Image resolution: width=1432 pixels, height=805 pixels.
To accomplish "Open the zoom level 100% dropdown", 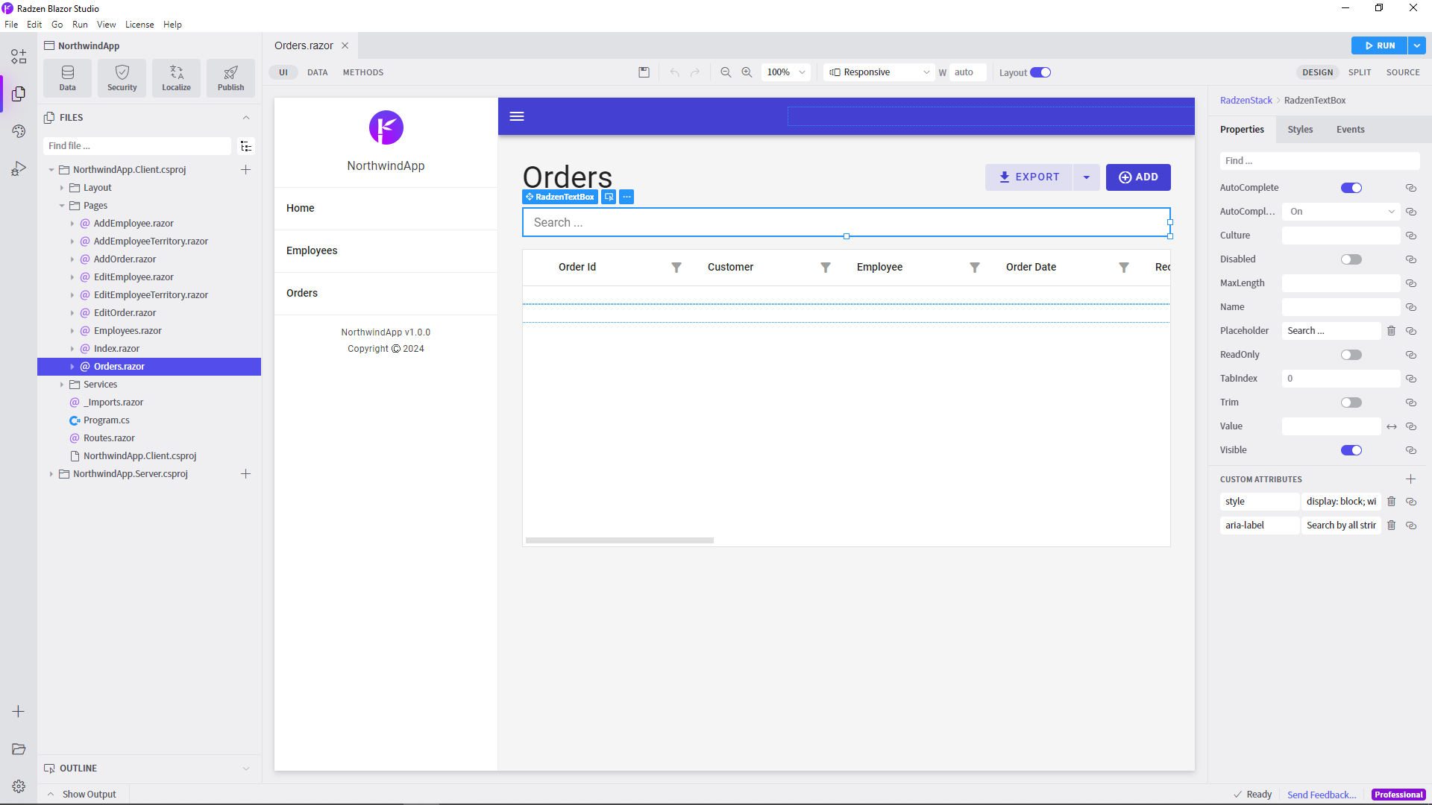I will [785, 72].
